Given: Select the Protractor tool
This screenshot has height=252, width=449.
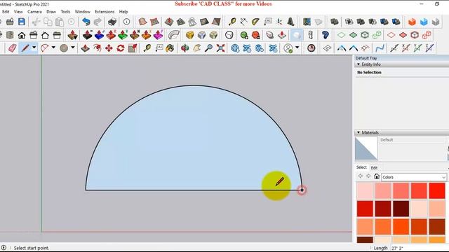Looking at the screenshot, I should click(x=255, y=22).
